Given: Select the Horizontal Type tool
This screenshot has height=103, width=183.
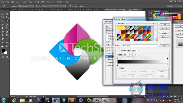Looking at the screenshot, I should [x=7, y=39].
